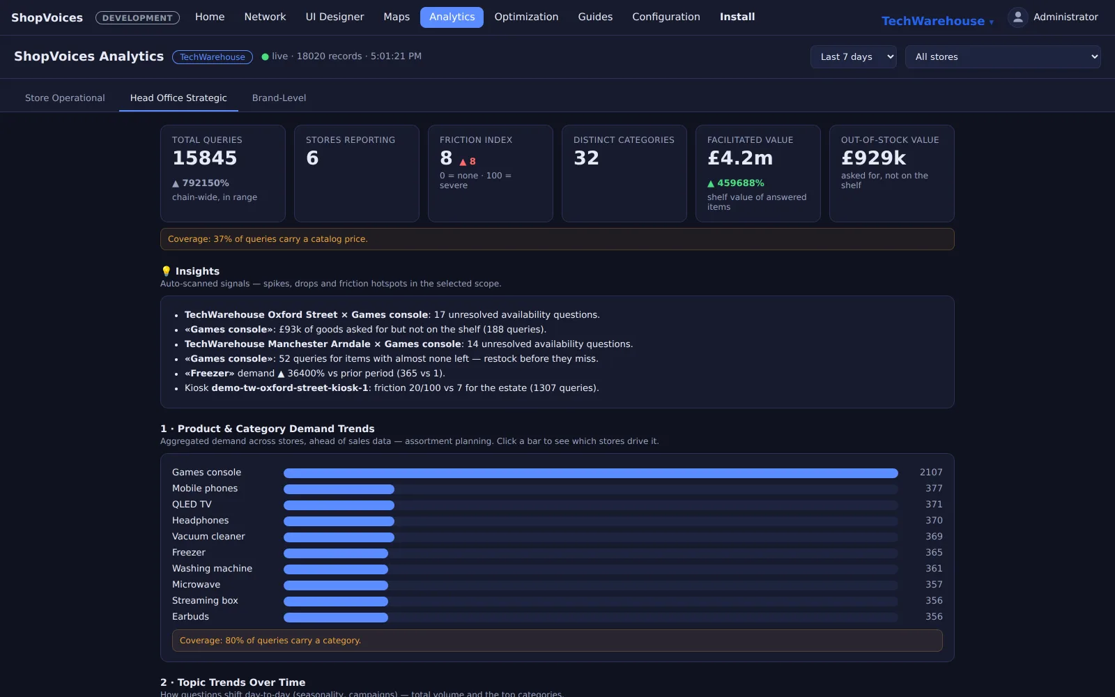Click the Out-of-Stock Value card
The height and width of the screenshot is (697, 1115).
tap(892, 174)
